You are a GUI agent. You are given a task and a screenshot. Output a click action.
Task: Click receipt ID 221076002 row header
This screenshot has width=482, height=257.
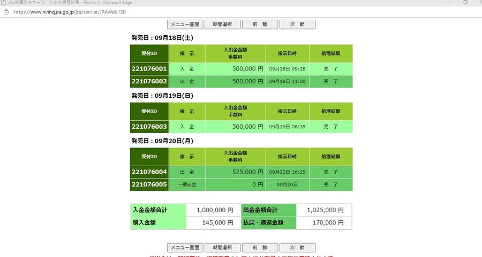(149, 82)
